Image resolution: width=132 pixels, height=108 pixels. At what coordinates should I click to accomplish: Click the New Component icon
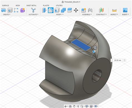84,10
